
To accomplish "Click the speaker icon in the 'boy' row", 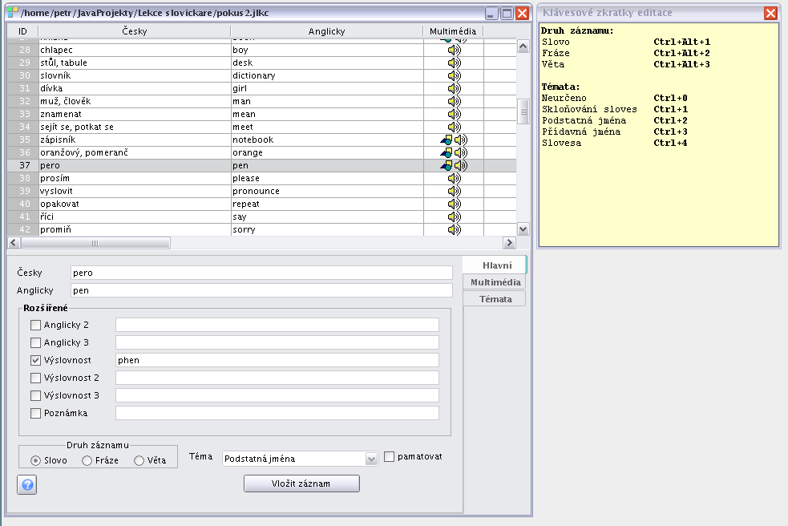I will (454, 50).
